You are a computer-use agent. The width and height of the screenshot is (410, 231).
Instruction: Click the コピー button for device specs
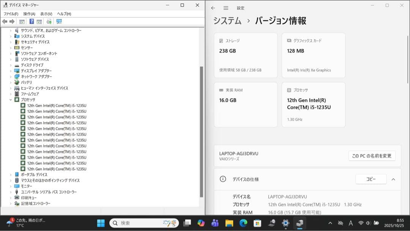(371, 179)
